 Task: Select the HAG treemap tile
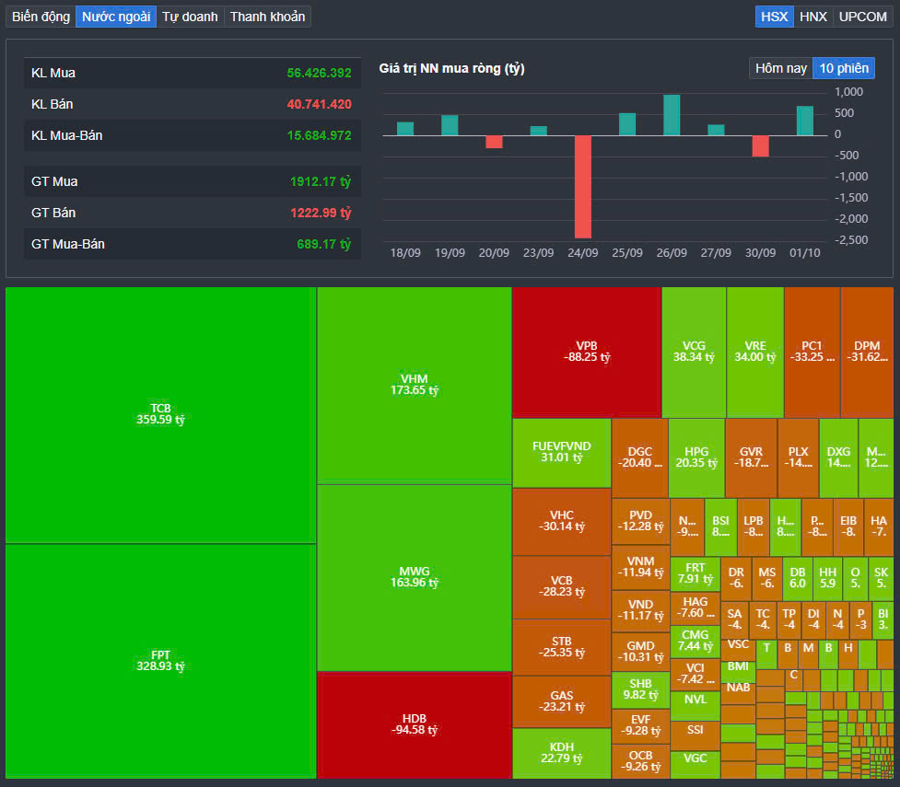point(695,608)
